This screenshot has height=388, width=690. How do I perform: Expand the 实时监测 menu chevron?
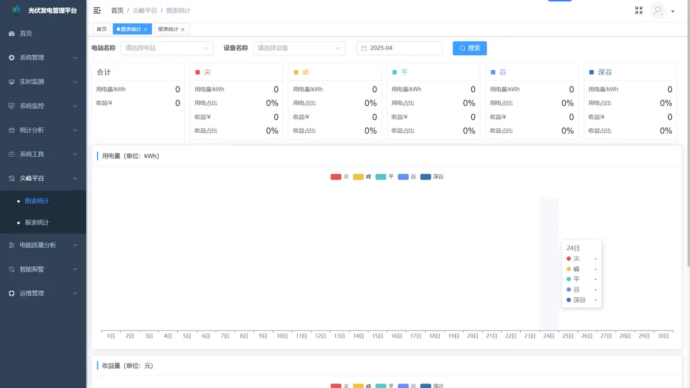(75, 82)
